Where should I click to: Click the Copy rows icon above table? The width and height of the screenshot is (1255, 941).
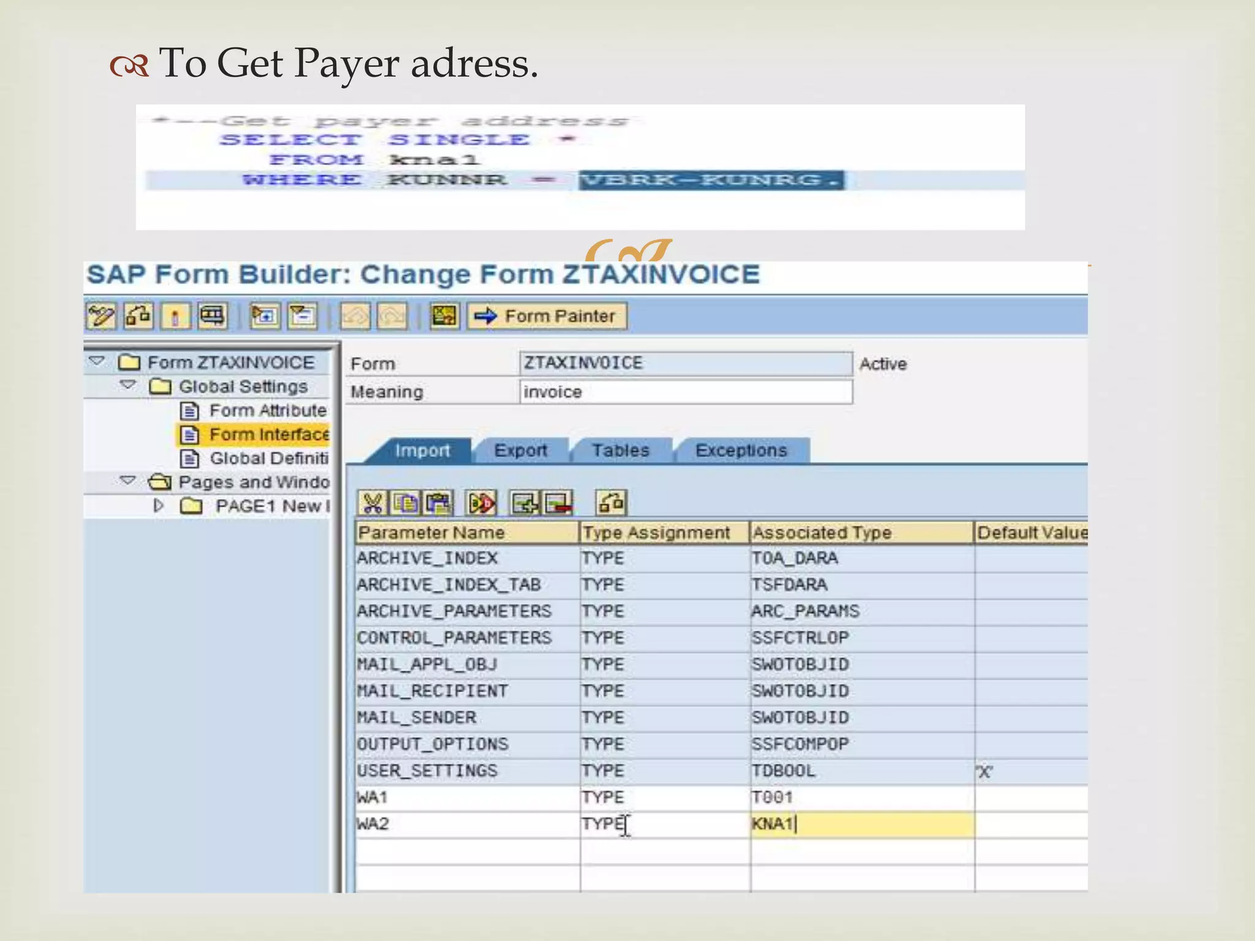pyautogui.click(x=406, y=504)
